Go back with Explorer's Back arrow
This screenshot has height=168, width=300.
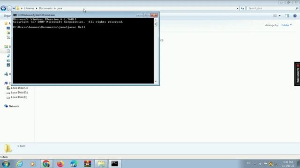pyautogui.click(x=3, y=8)
